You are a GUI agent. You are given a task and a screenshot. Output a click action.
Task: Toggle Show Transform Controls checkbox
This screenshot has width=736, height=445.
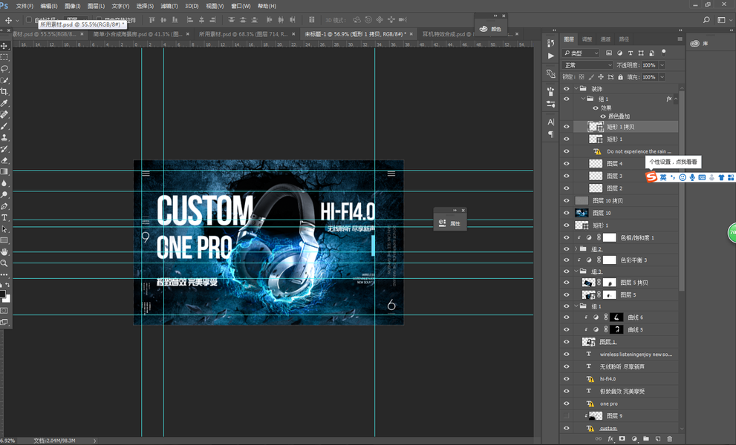pos(99,20)
